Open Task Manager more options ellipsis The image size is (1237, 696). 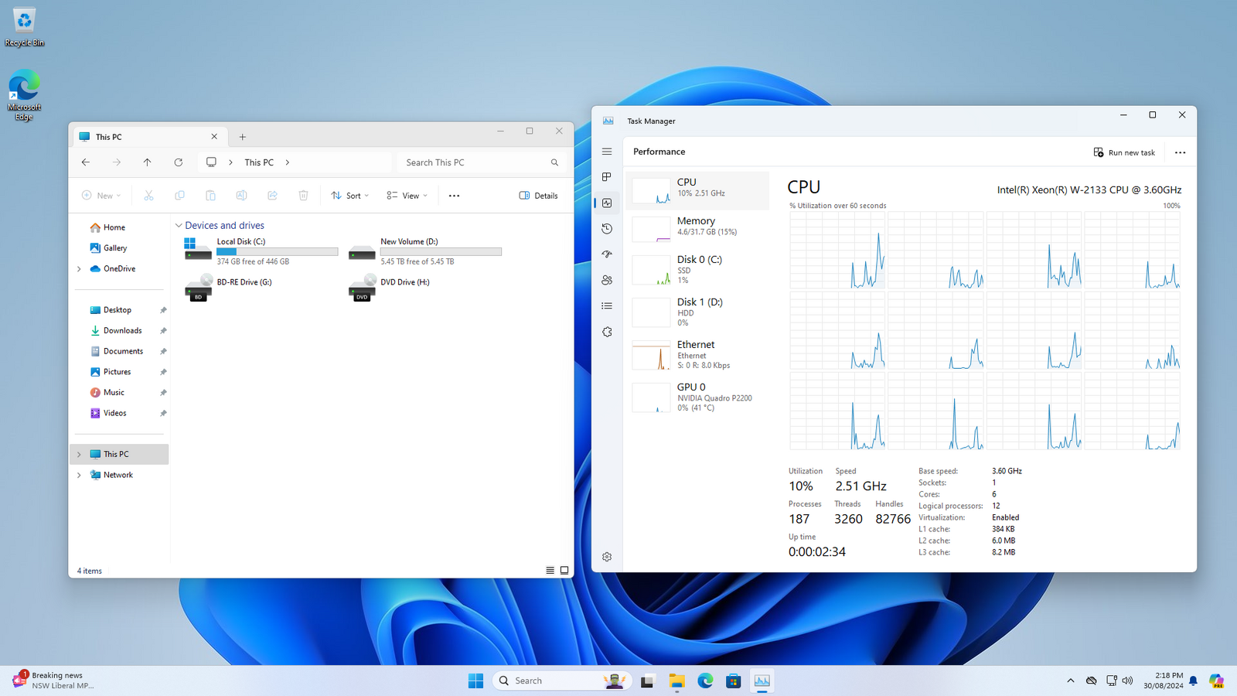point(1180,152)
